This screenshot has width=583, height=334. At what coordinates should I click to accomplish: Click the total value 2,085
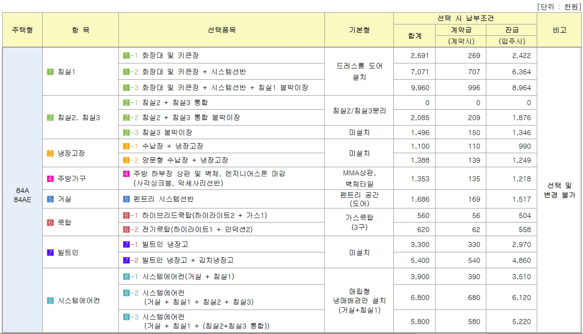(x=420, y=118)
